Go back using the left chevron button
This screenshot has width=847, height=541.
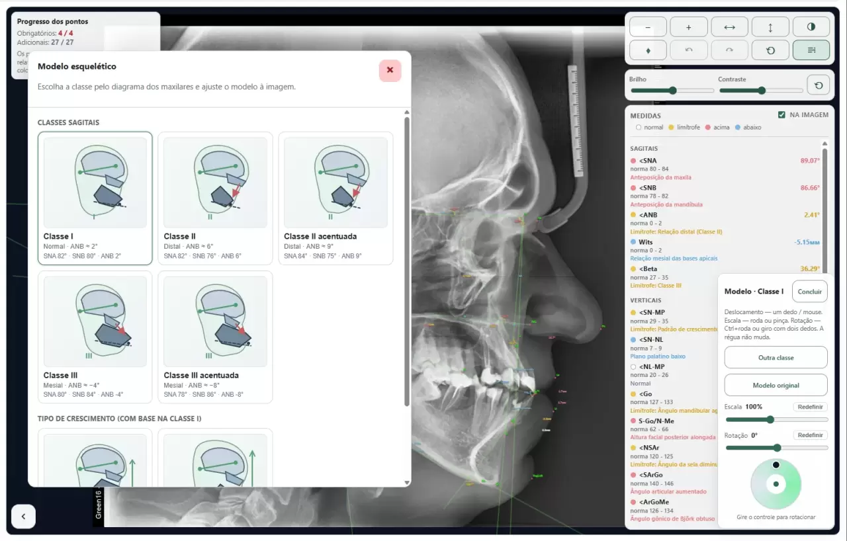pyautogui.click(x=23, y=517)
